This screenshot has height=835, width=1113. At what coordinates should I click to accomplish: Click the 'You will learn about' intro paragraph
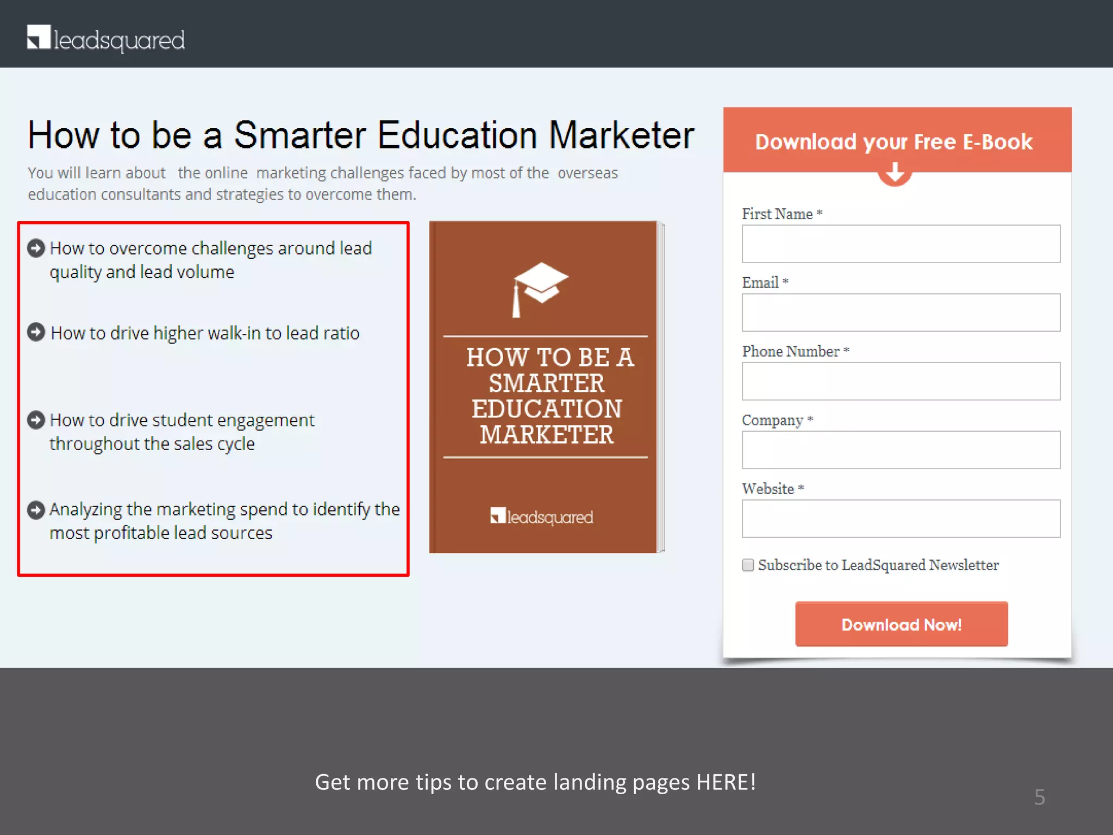pos(323,184)
